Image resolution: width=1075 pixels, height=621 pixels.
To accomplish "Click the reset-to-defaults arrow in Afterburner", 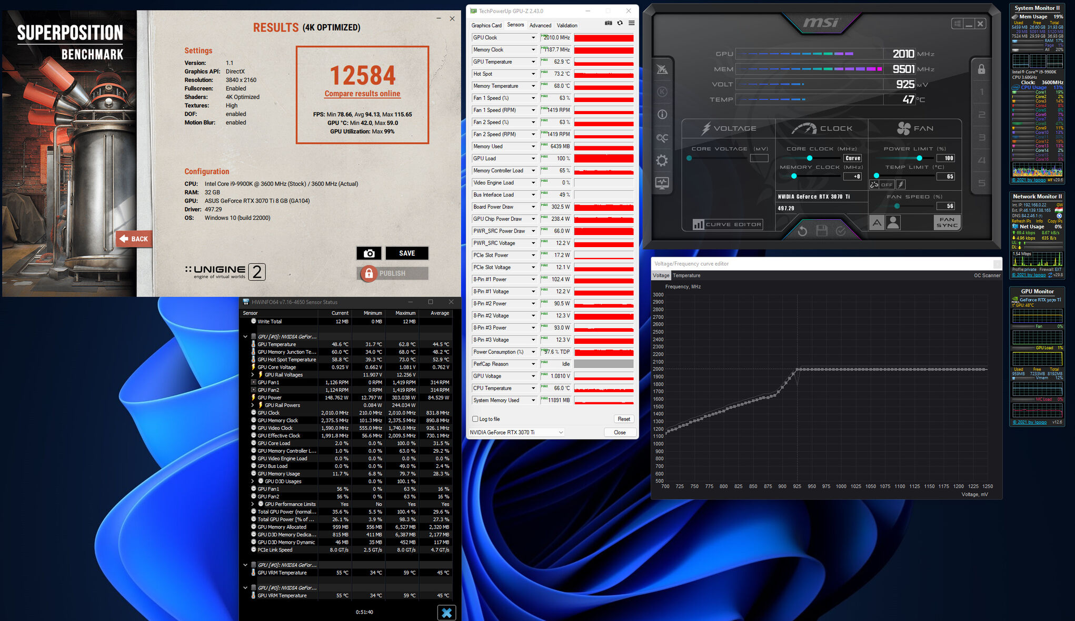I will point(802,231).
